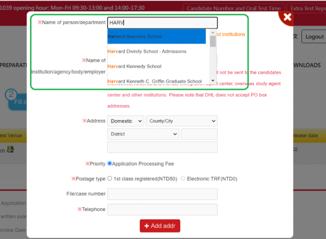Screen dimensions: 326x239
Task: Focus the Telephone input field
Action: pos(162,210)
